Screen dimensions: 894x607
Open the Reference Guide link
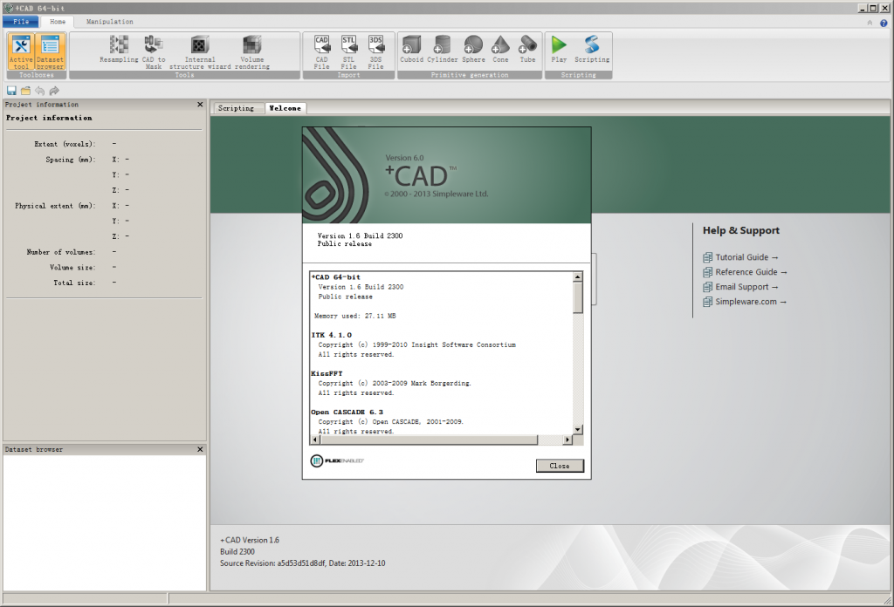tap(746, 272)
